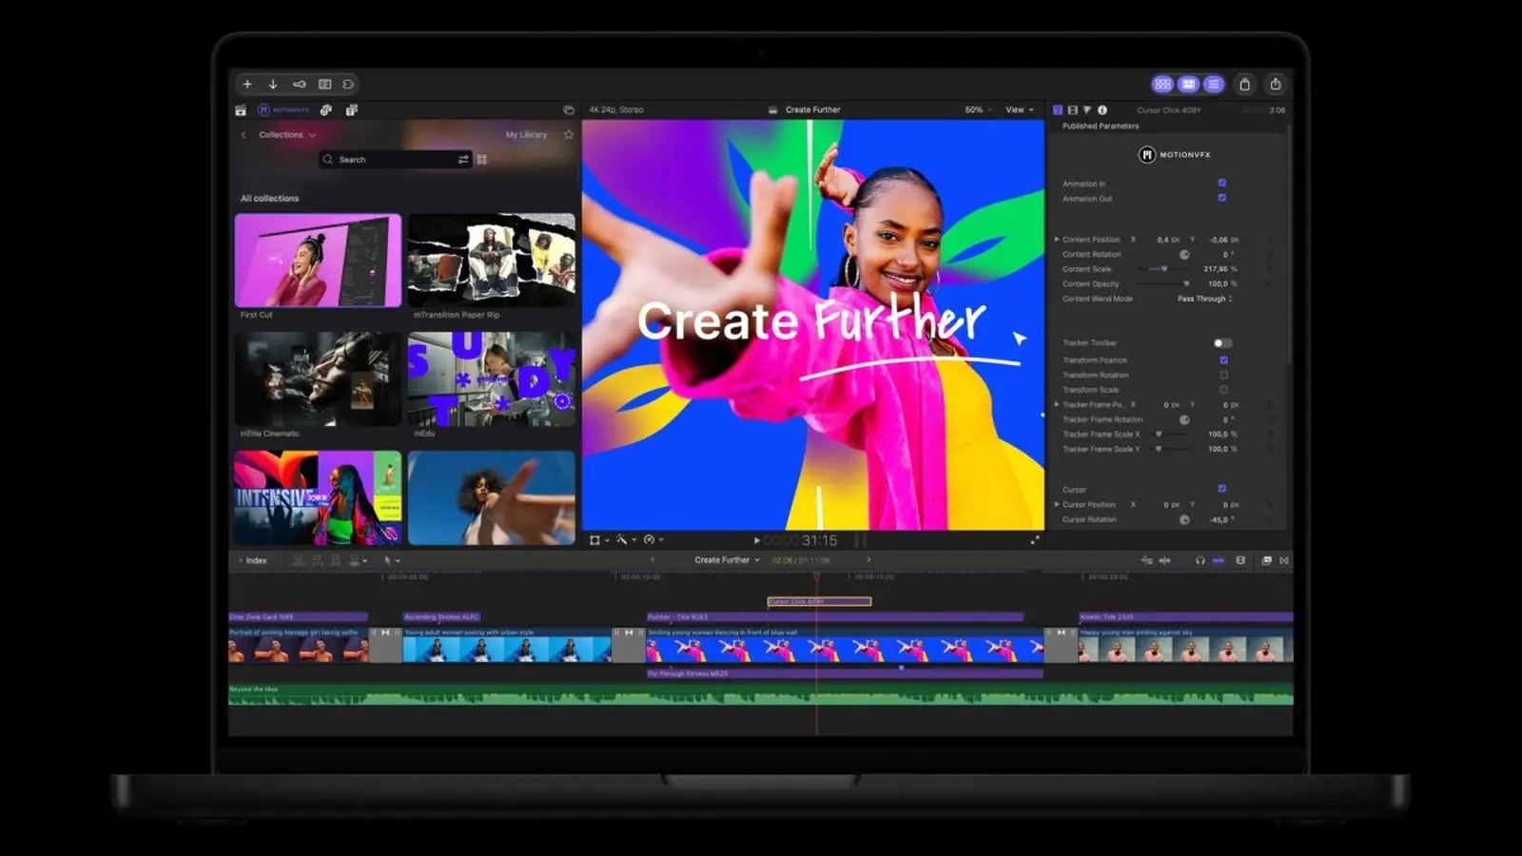Screen dimensions: 1522x856
Task: Expand viewer to full screen arrows icon
Action: click(1035, 540)
